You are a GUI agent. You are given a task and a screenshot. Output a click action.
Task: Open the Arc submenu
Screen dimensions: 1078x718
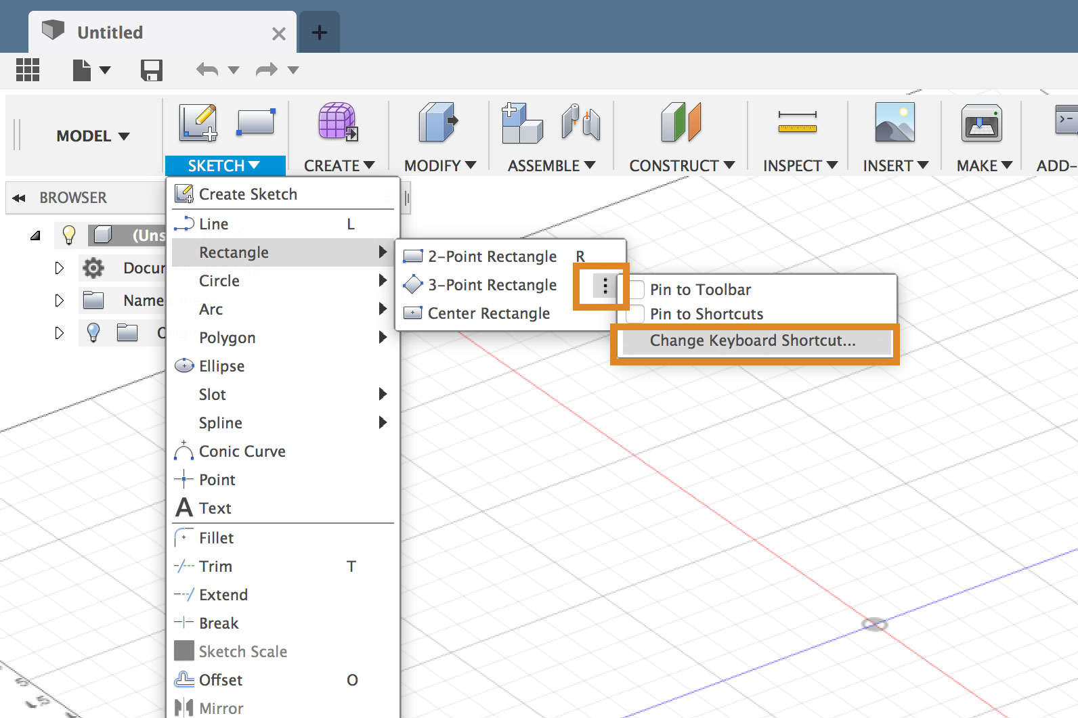pos(283,309)
